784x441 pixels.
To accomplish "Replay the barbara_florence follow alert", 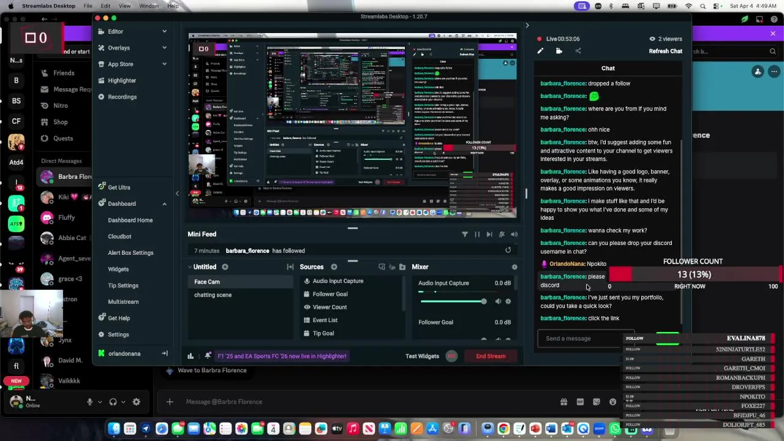I will tap(508, 250).
